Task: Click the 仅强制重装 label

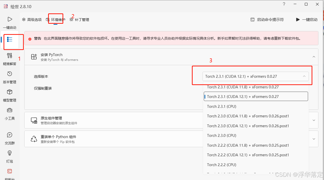Action: 43,88
